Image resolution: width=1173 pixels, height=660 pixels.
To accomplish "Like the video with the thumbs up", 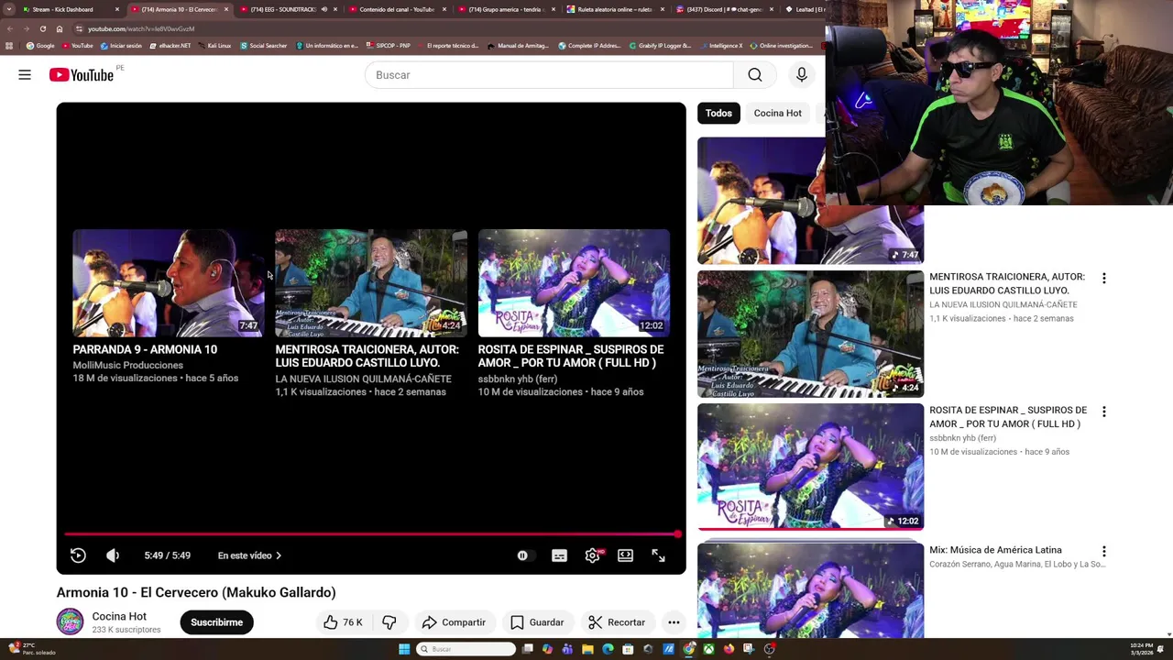I will pos(343,622).
